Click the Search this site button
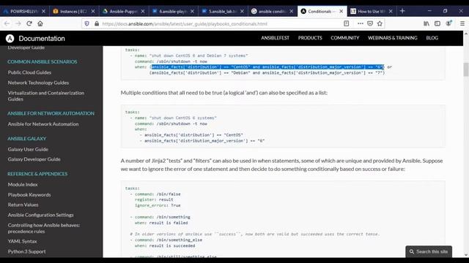469x263 pixels. 429,251
